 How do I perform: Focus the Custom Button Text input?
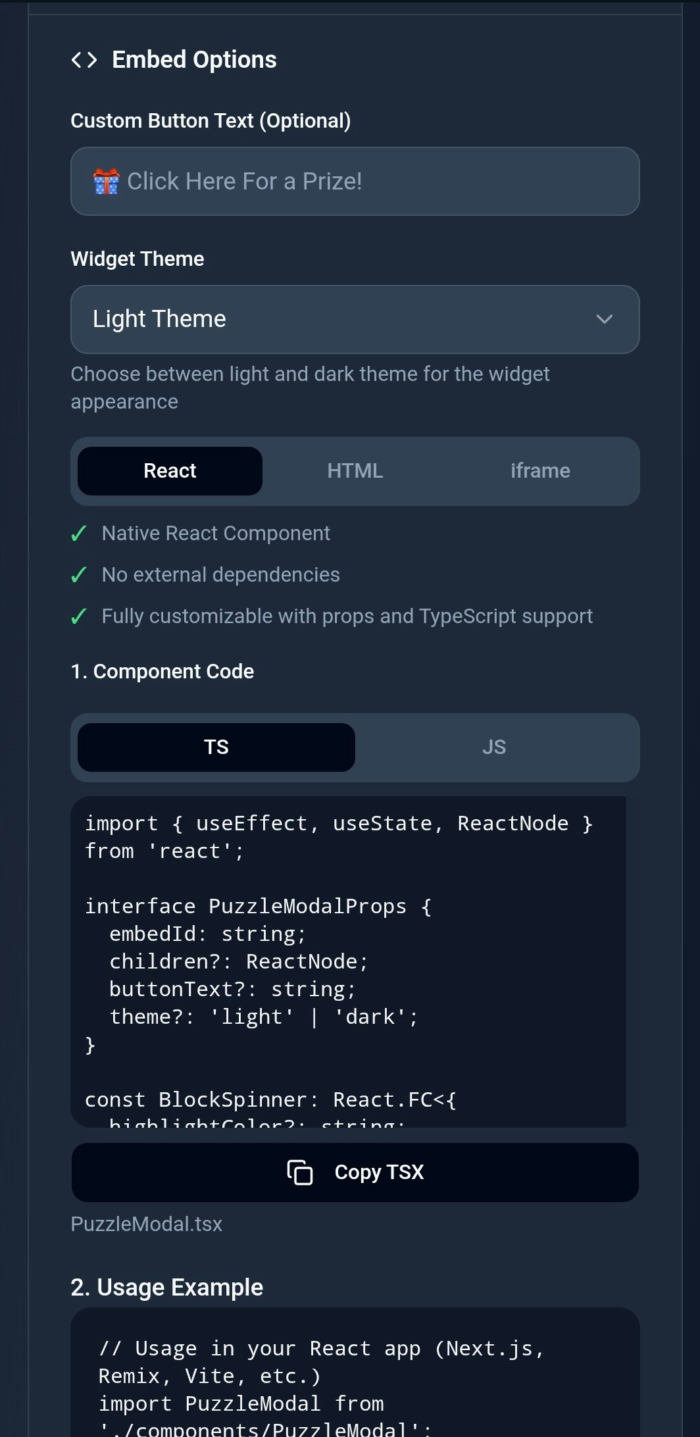(x=355, y=182)
